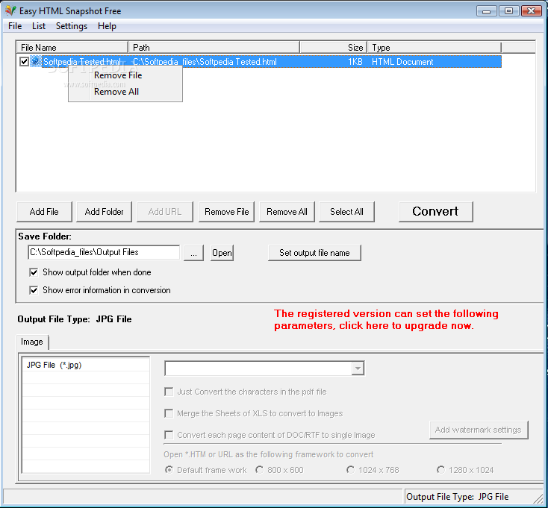
Task: Click the Select All button
Action: (x=346, y=212)
